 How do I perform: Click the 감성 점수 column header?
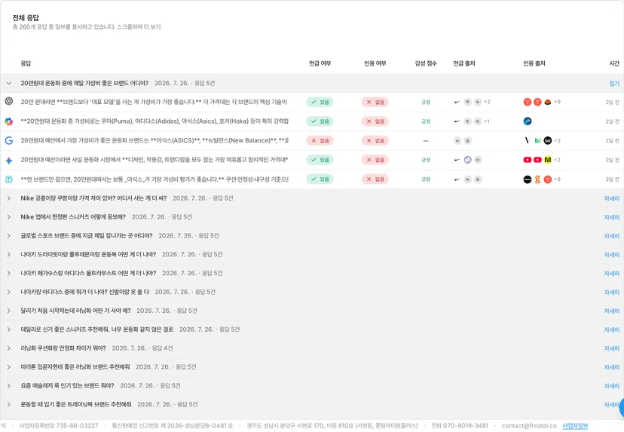click(426, 63)
